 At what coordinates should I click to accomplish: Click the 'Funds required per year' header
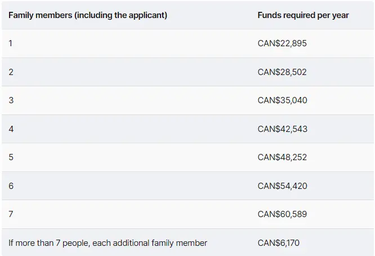point(303,15)
